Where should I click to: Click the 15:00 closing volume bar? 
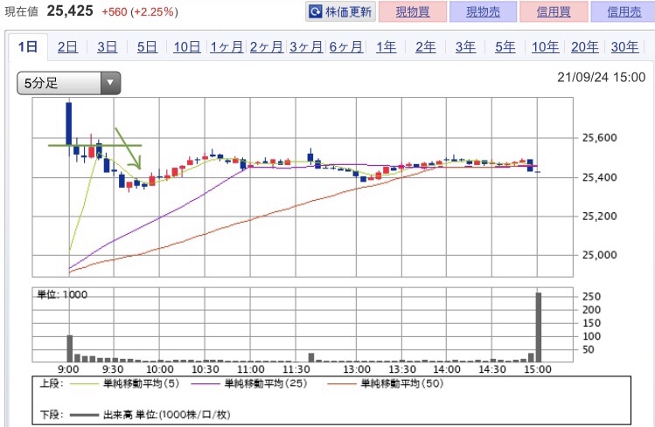(x=539, y=327)
